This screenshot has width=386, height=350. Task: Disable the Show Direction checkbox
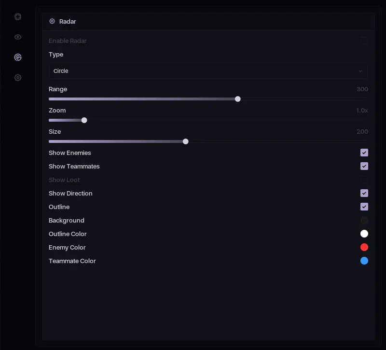coord(364,193)
